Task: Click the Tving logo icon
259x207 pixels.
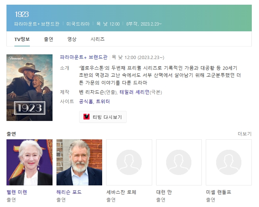Action: click(x=86, y=117)
